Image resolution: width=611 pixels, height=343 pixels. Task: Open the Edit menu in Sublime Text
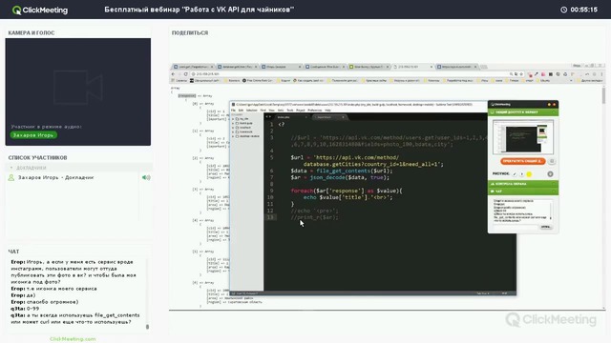[241, 111]
